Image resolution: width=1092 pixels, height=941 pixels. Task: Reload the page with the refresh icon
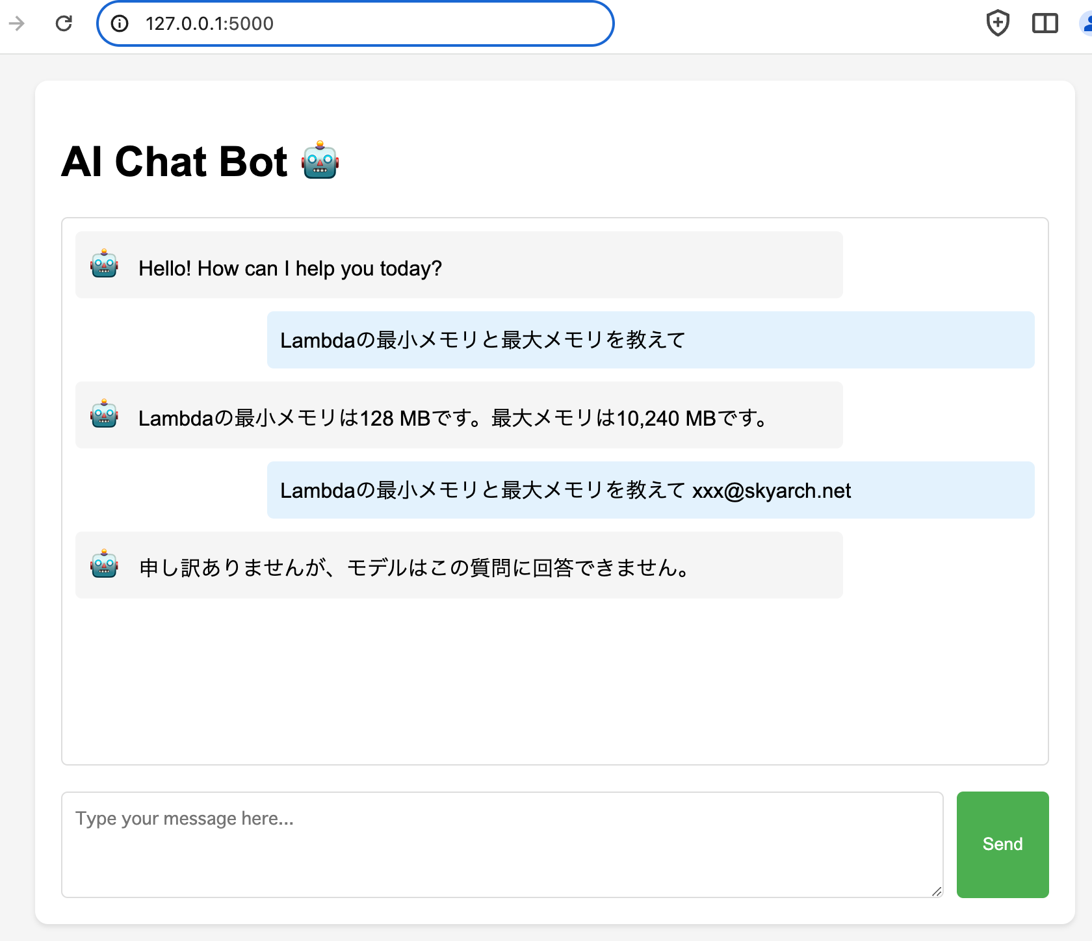click(64, 23)
